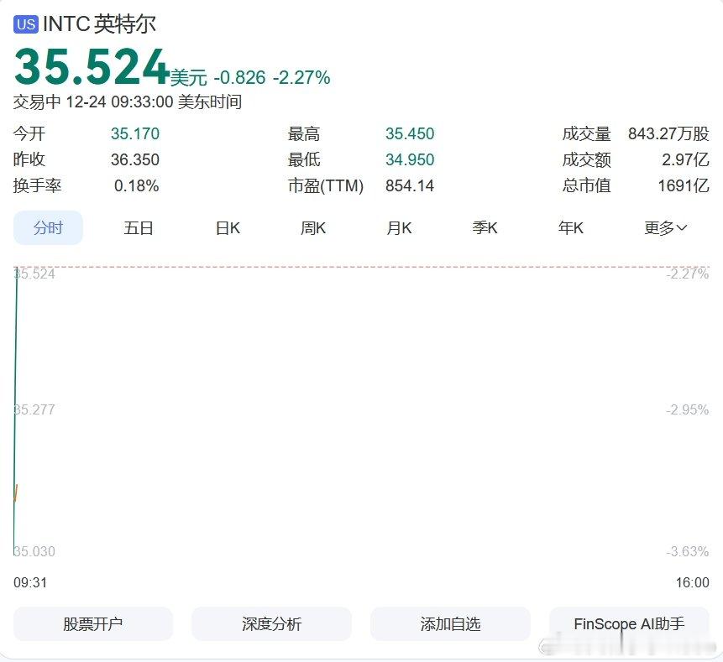Switch to the 五日 five-day tab
The image size is (723, 662).
click(x=139, y=228)
